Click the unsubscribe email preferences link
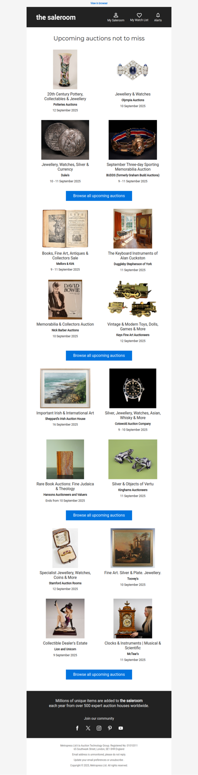 click(x=99, y=760)
